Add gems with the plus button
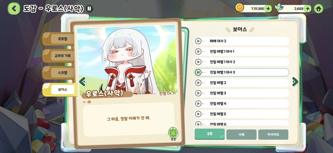The width and height of the screenshot is (333, 153). point(308,9)
